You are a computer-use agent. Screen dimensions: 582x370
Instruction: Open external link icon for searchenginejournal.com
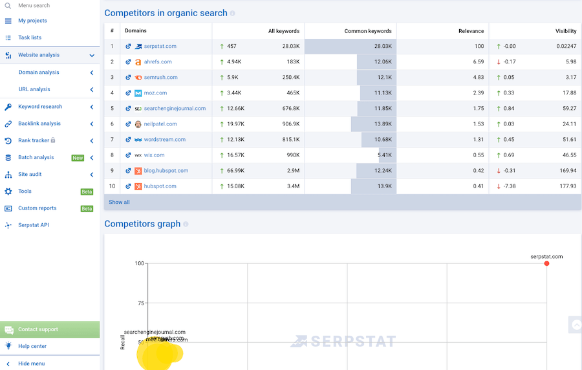[x=128, y=109]
